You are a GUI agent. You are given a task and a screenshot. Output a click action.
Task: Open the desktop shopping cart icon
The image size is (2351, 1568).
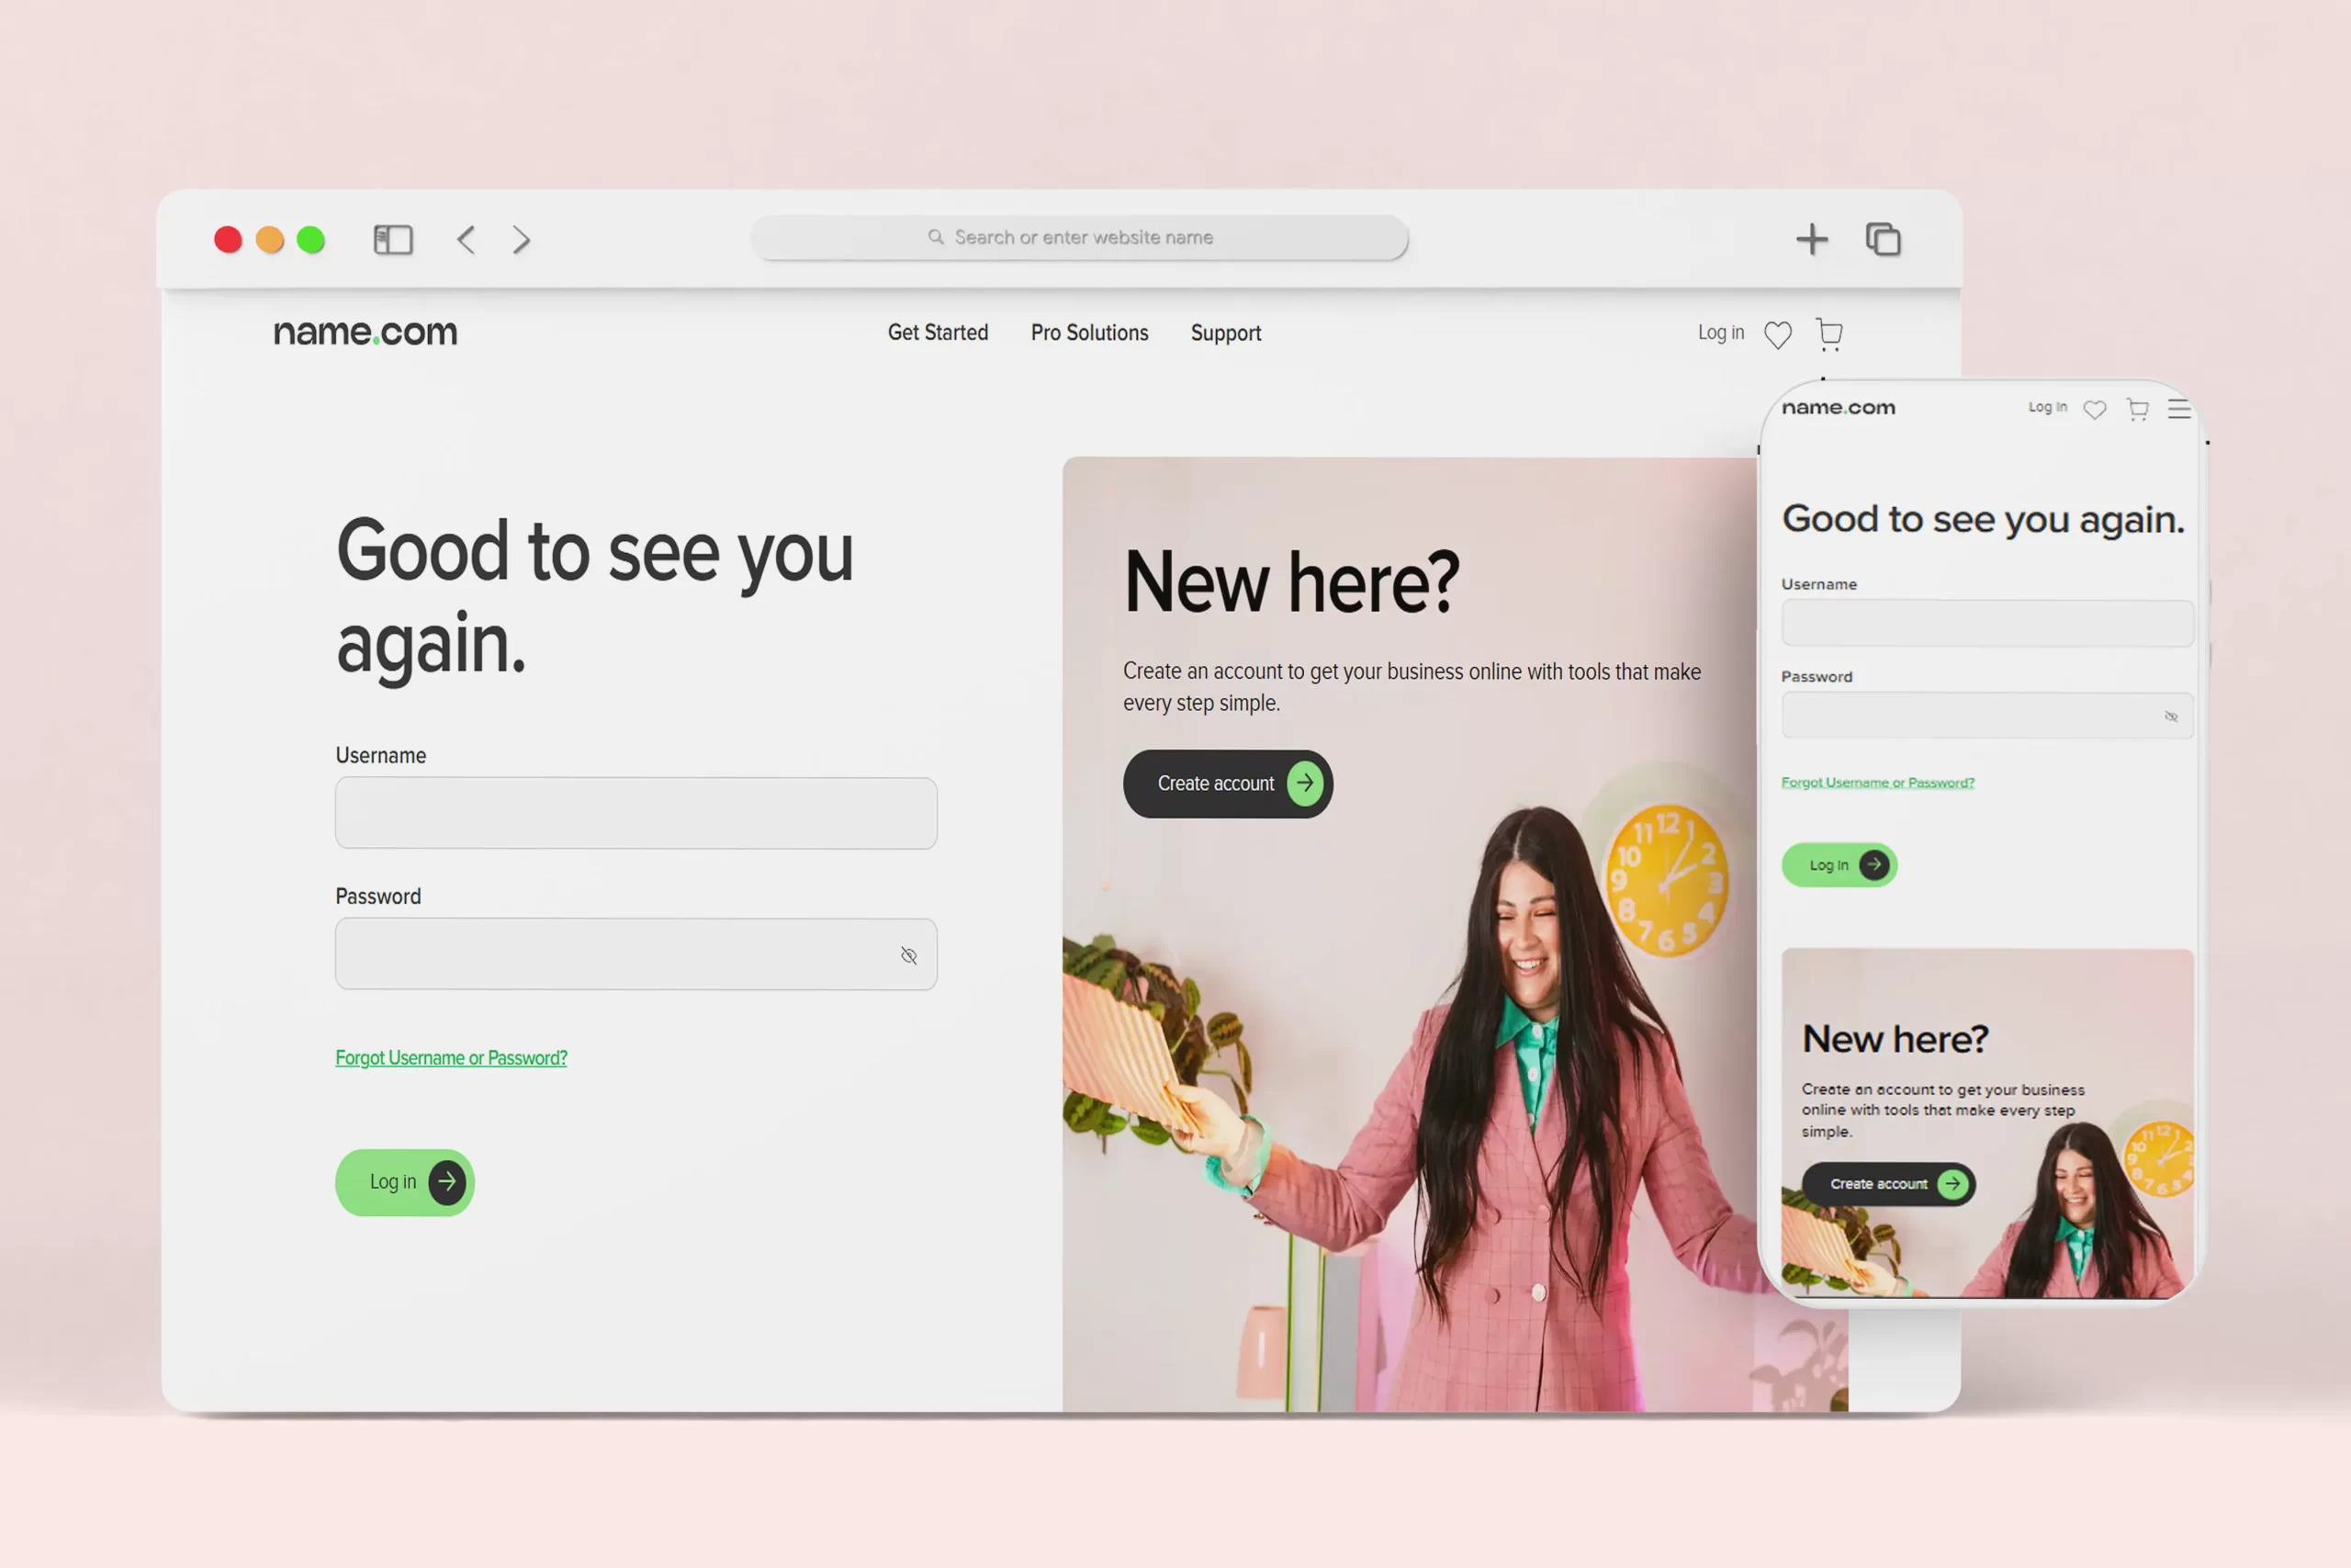(1829, 334)
